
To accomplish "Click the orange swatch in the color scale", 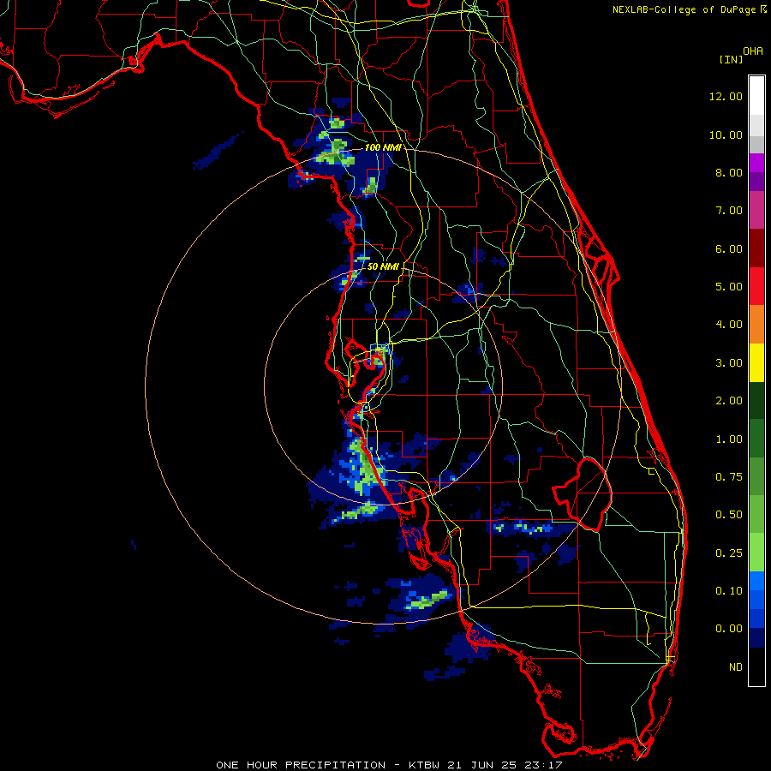I will (x=756, y=325).
